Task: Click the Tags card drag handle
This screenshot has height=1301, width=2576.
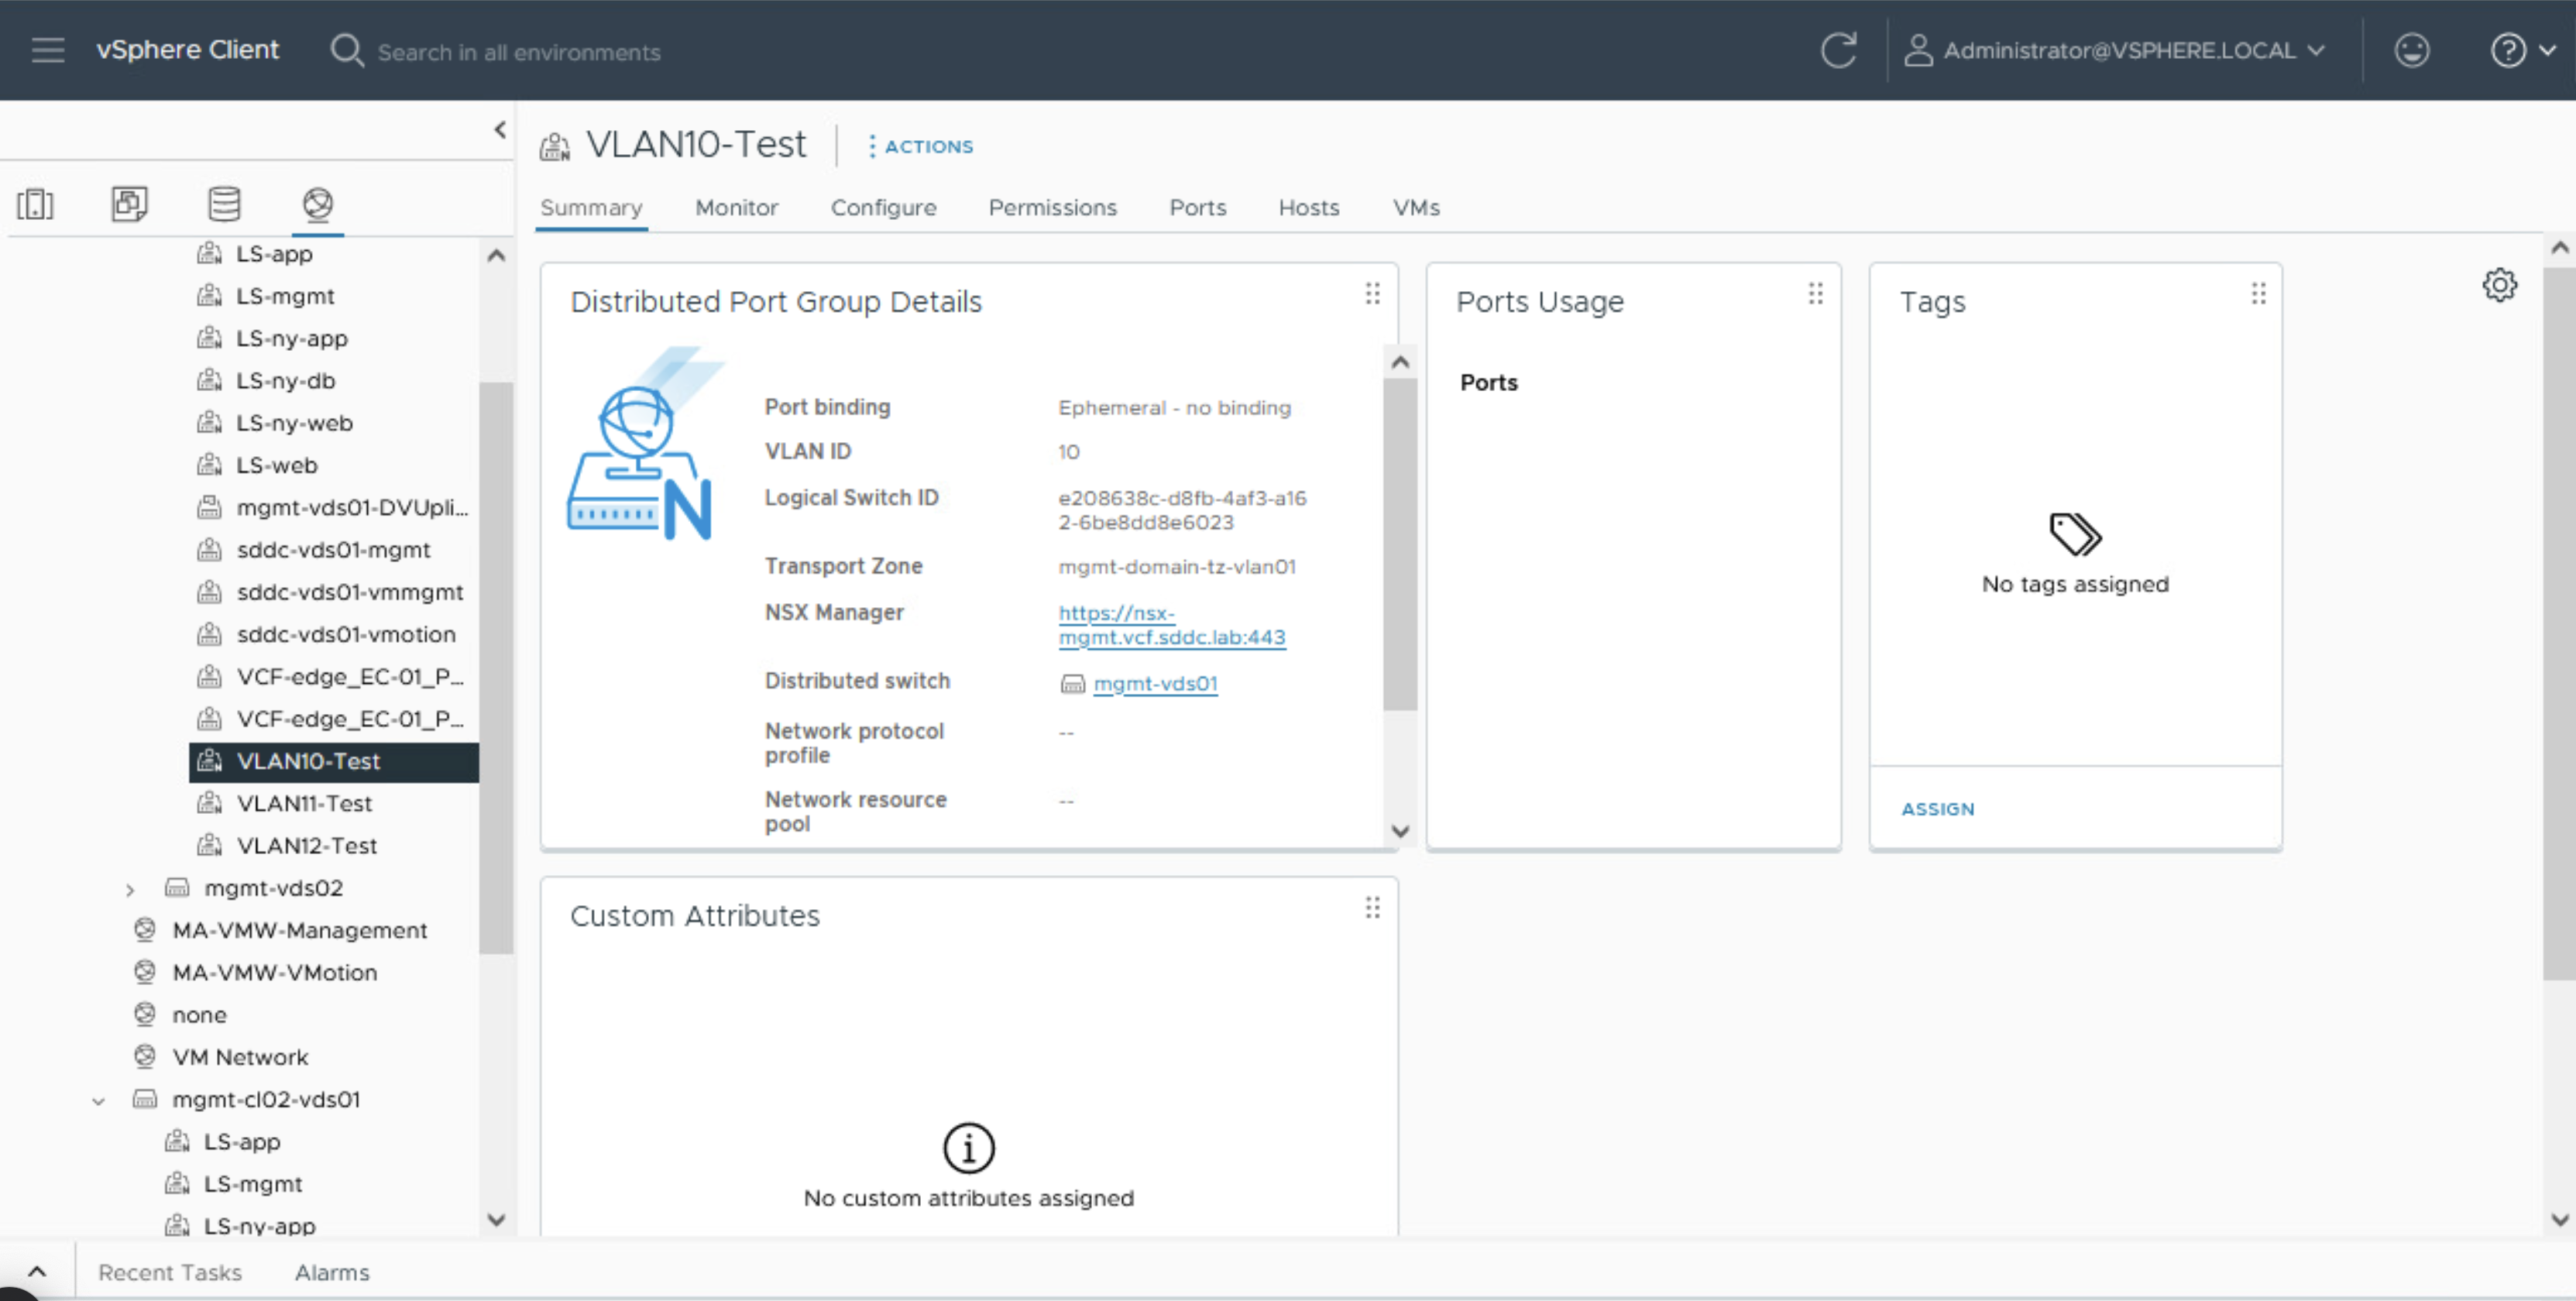Action: pyautogui.click(x=2258, y=294)
